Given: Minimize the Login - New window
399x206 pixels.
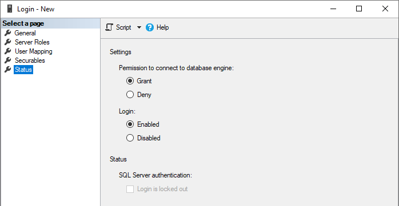Looking at the screenshot, I should coord(333,9).
